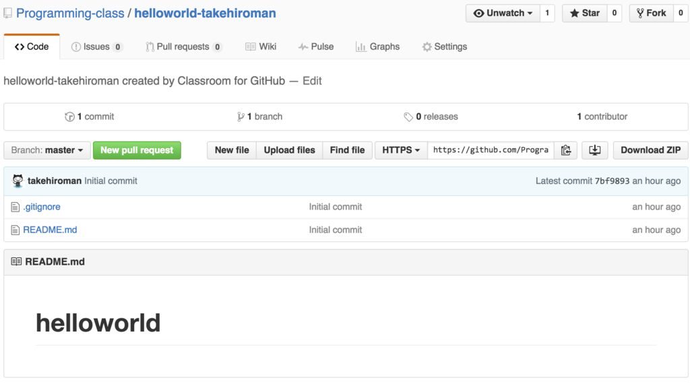Image resolution: width=690 pixels, height=384 pixels.
Task: Star this repository
Action: [x=584, y=13]
